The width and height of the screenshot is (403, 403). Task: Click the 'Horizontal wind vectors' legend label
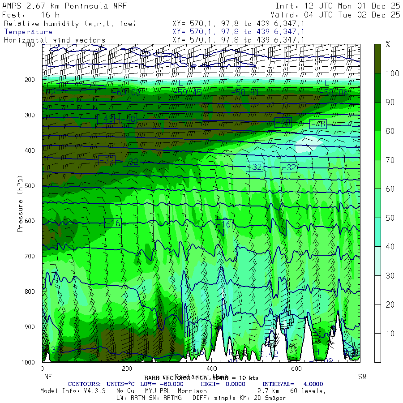(55, 40)
